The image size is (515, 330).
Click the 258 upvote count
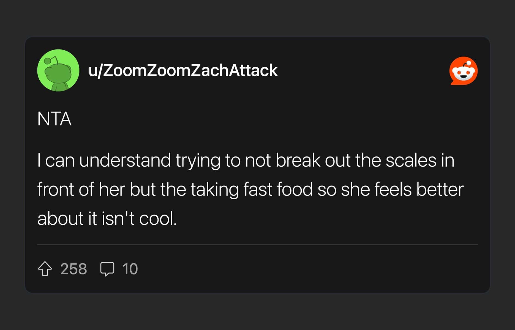tap(73, 269)
